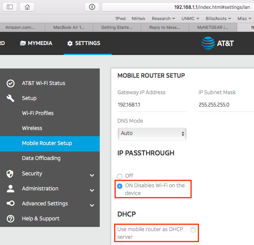254x245 pixels.
Task: Enable mobile router as DHCP server checkbox
Action: pyautogui.click(x=193, y=230)
